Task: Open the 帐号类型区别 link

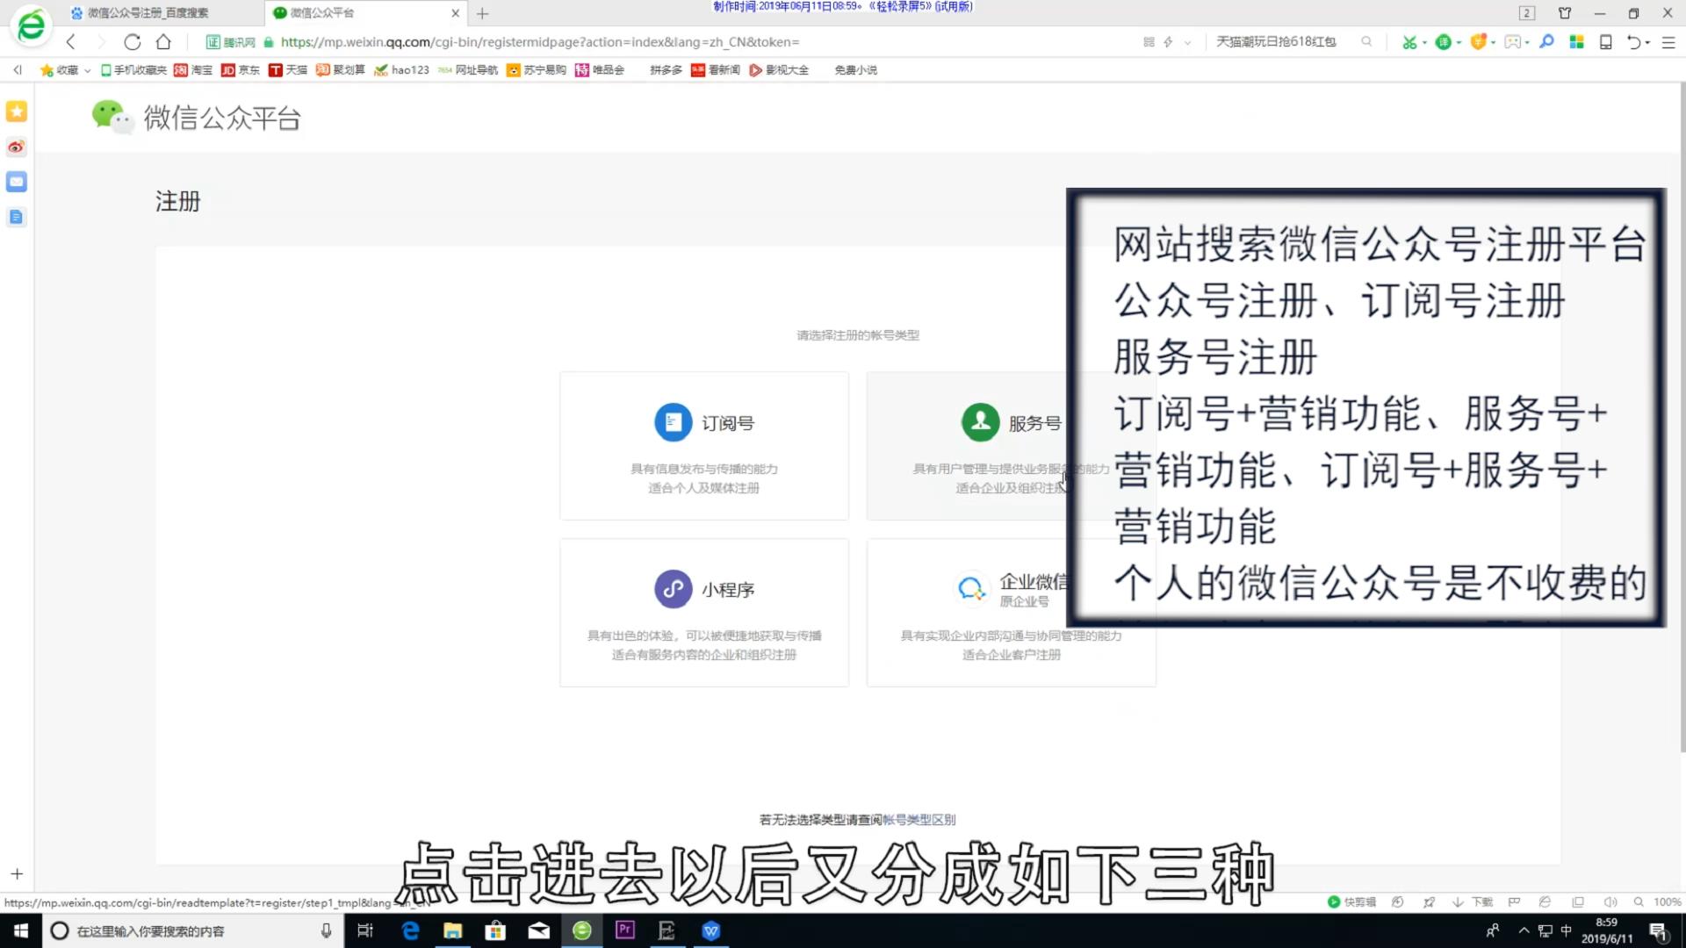Action: pyautogui.click(x=919, y=820)
